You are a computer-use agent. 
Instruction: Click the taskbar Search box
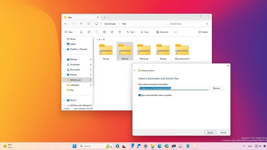click(x=96, y=146)
